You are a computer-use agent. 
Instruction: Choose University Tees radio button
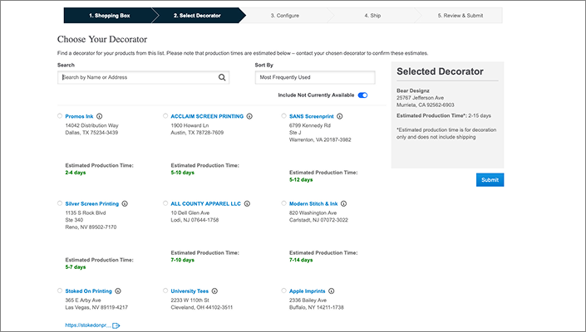[165, 291]
